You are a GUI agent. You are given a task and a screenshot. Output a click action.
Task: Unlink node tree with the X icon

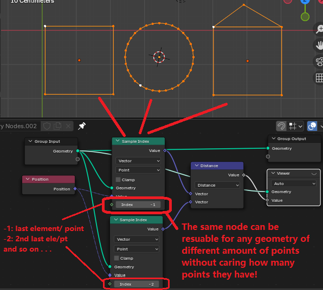pos(68,126)
